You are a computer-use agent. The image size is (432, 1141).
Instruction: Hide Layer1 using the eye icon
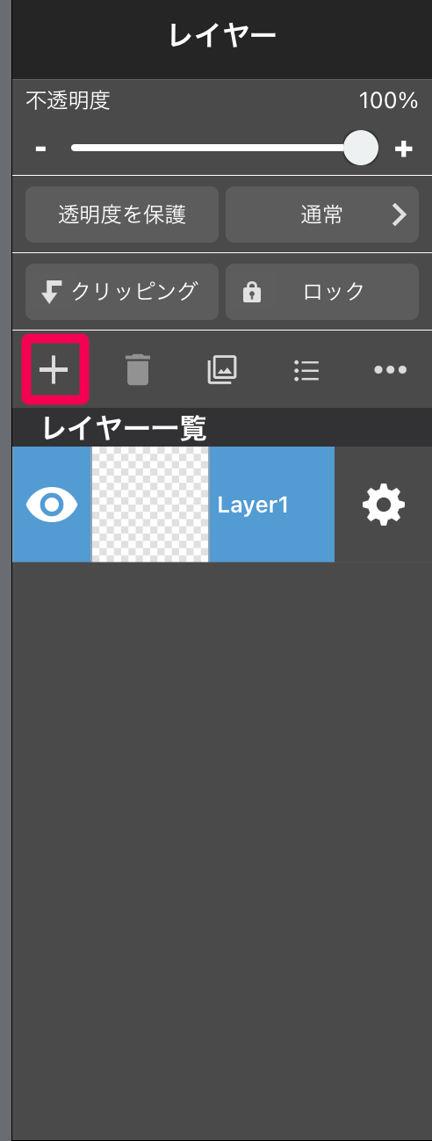(52, 505)
